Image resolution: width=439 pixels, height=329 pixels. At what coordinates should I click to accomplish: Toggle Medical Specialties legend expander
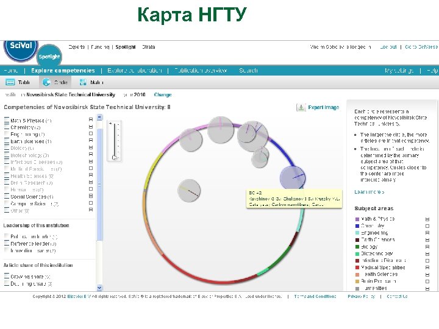pos(427,267)
